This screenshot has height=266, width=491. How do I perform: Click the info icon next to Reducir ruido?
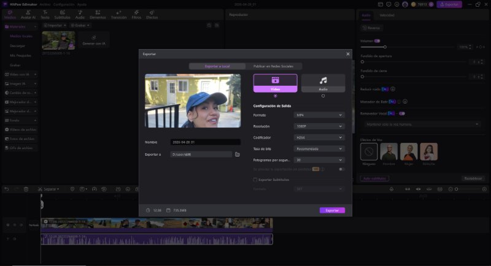[393, 89]
